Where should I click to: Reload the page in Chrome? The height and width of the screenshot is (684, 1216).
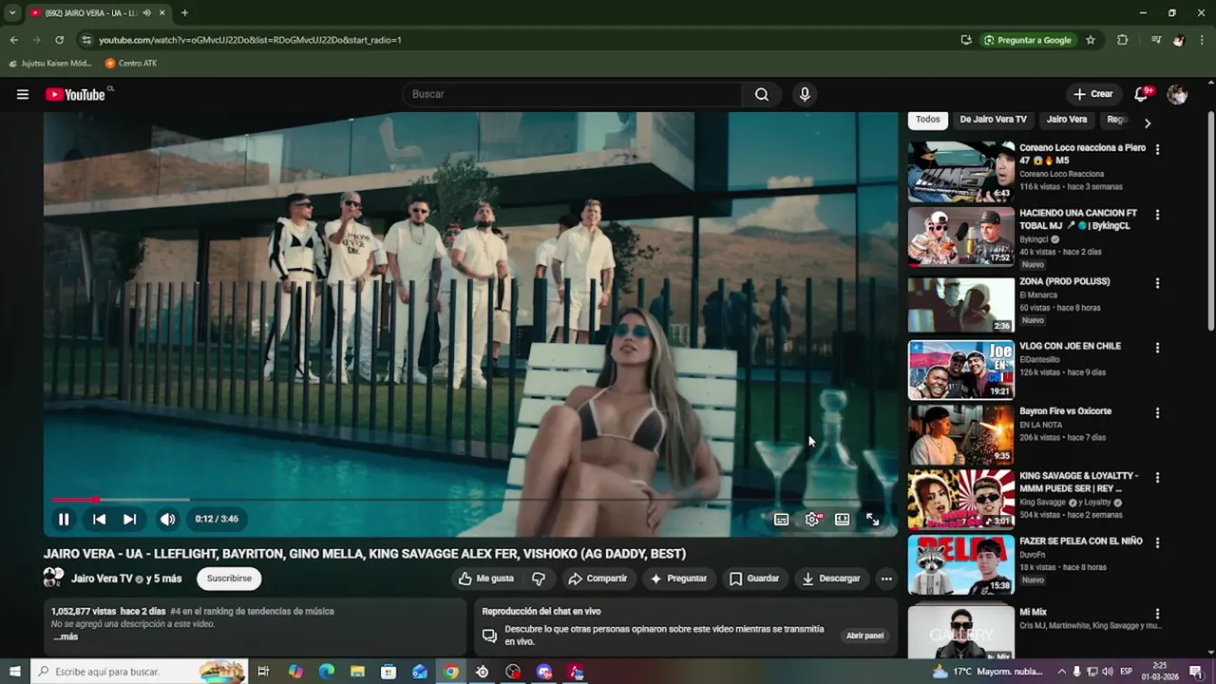tap(59, 40)
